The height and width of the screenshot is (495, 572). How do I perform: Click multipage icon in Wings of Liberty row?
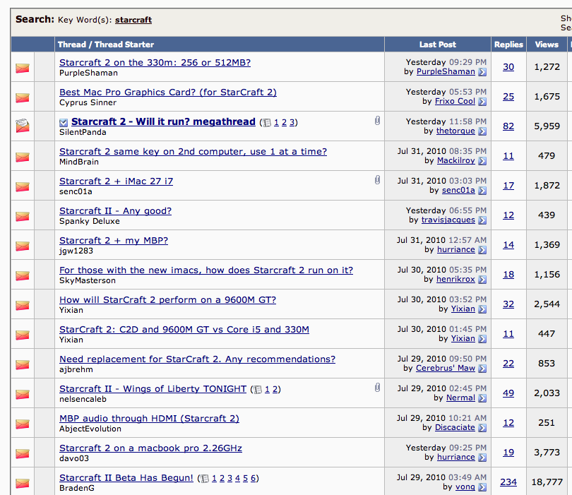click(258, 390)
